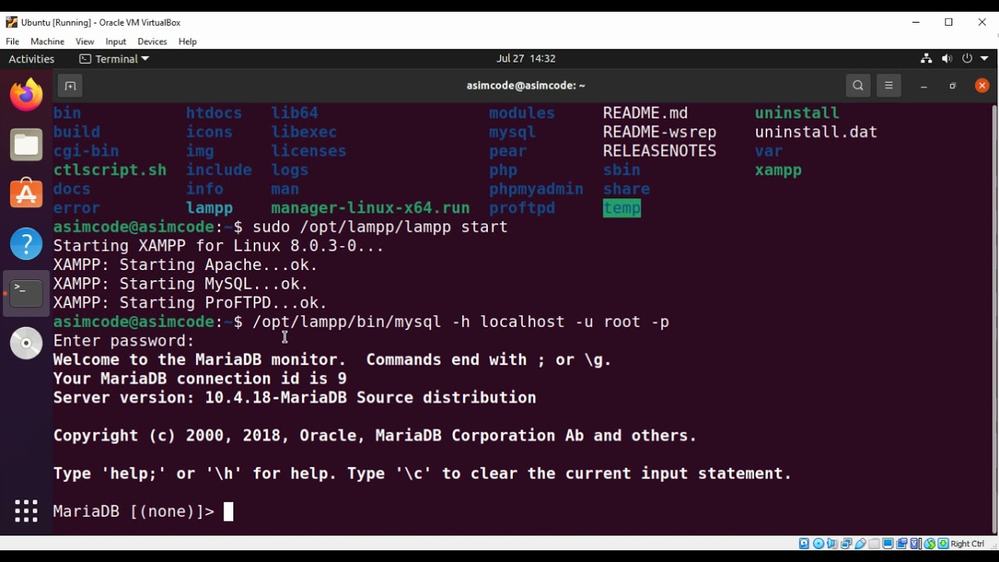Open the VirtualBox Devices menu
This screenshot has width=999, height=562.
pos(152,41)
